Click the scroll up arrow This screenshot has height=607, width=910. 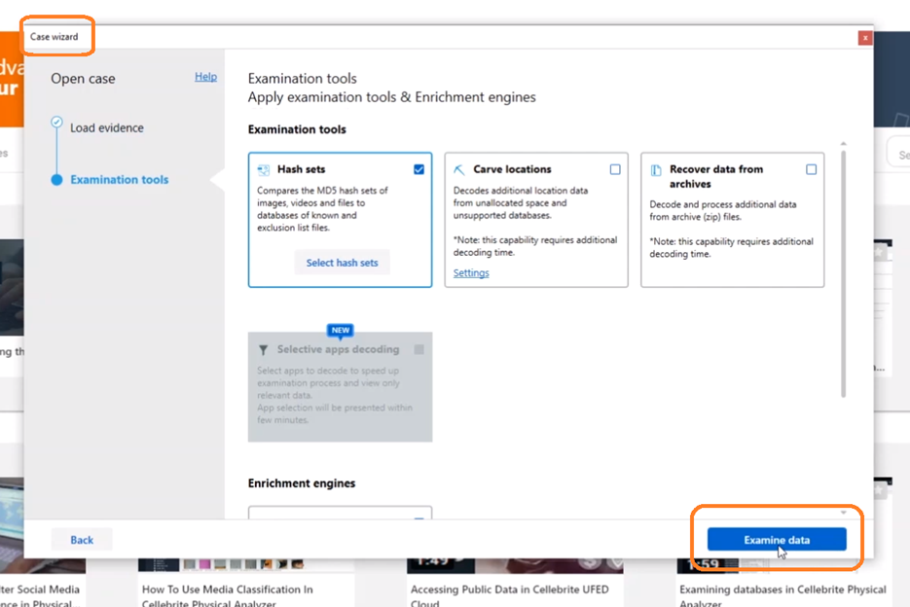843,143
